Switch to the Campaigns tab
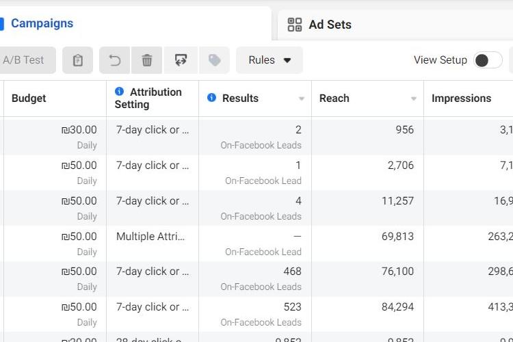This screenshot has height=342, width=513. tap(42, 23)
